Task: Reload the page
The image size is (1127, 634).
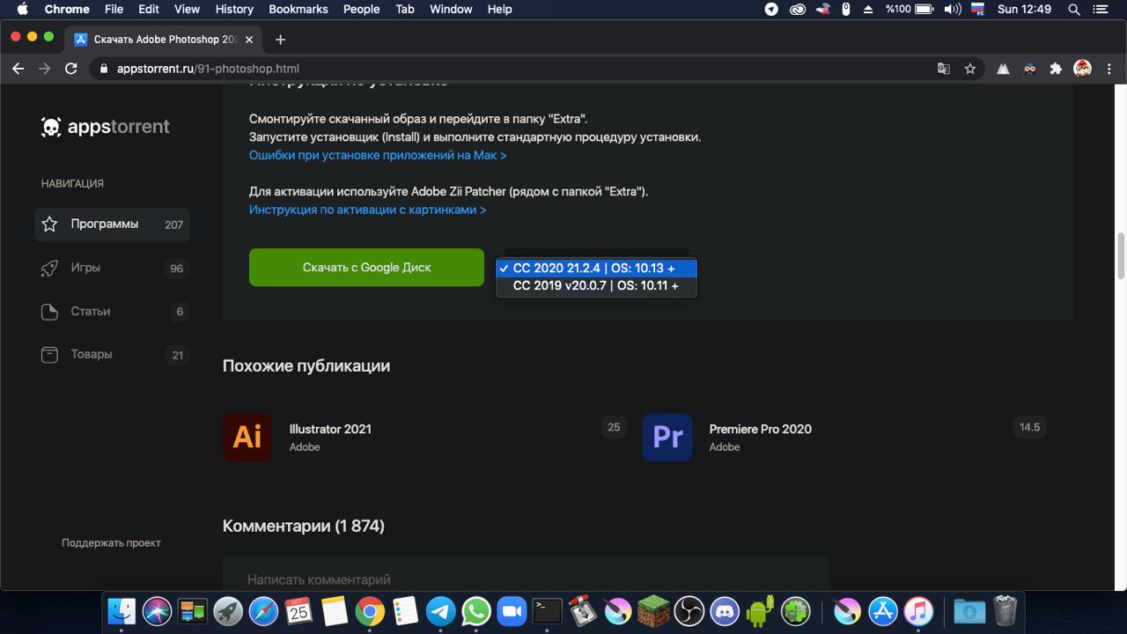Action: point(71,69)
